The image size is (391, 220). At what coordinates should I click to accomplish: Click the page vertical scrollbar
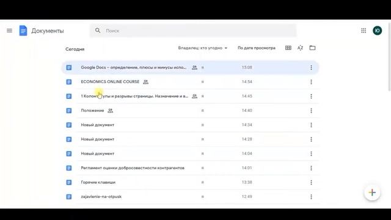coord(389,57)
